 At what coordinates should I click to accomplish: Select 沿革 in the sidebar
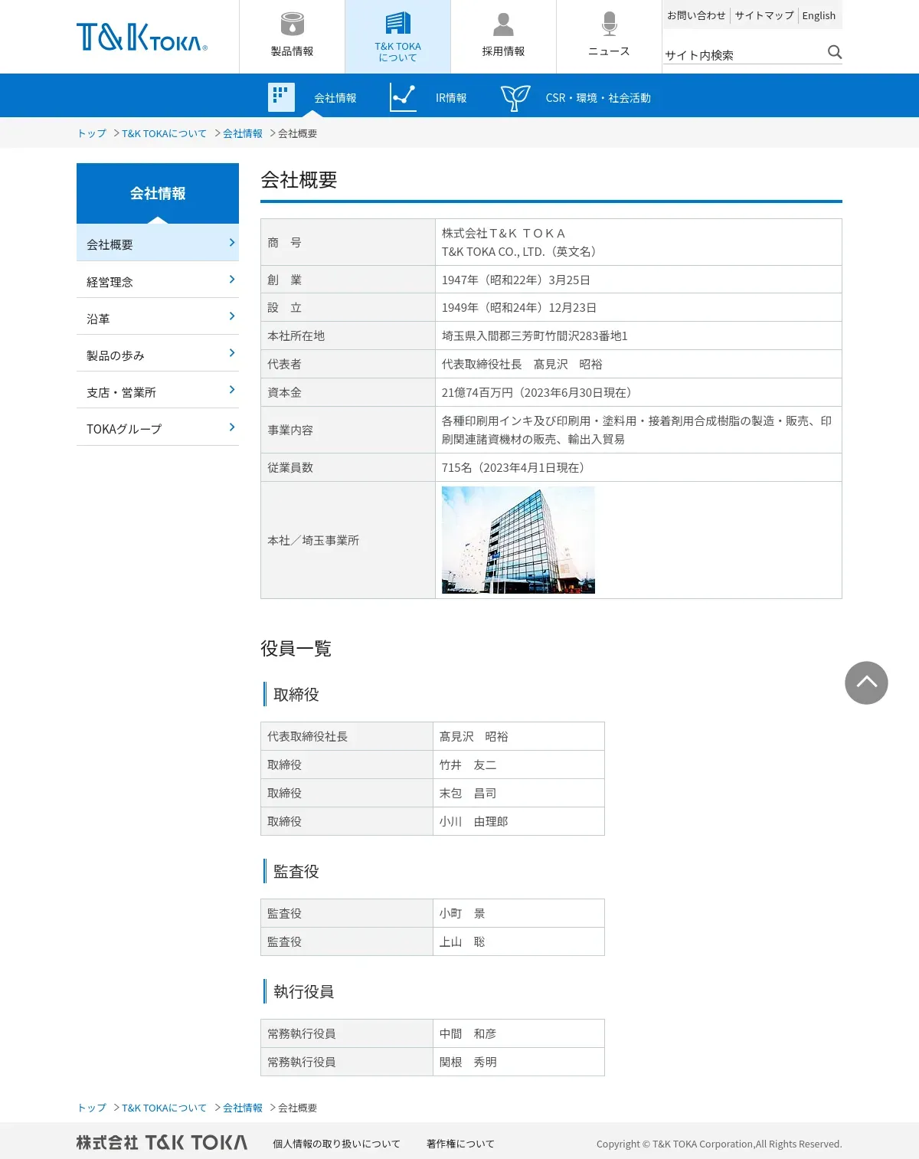(x=158, y=317)
